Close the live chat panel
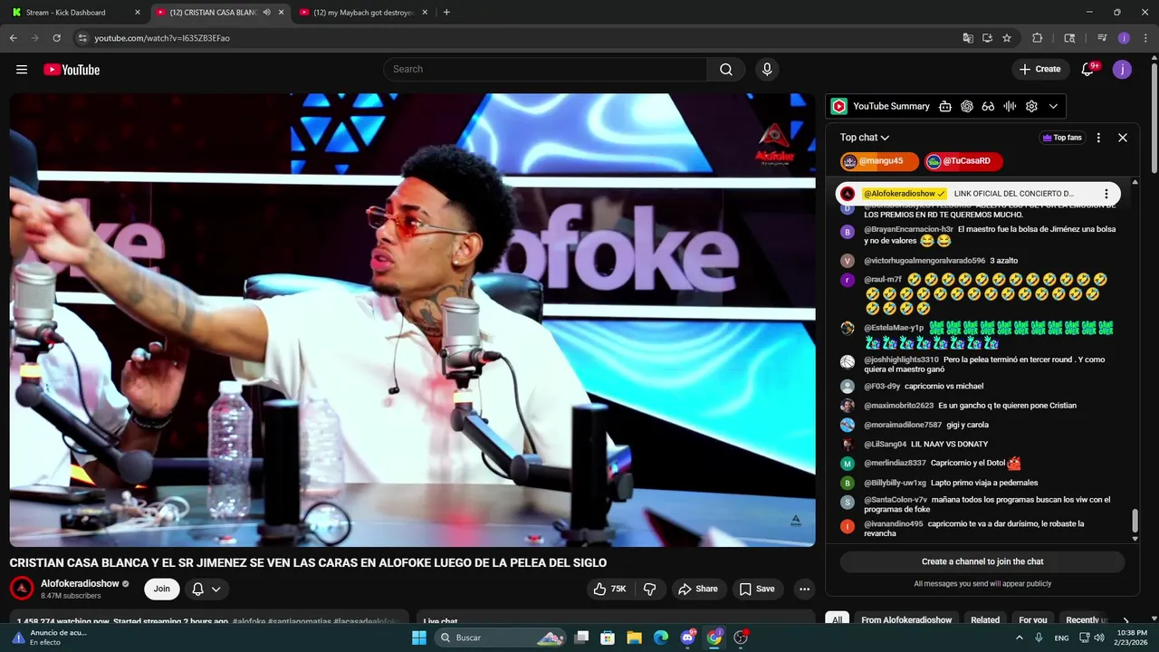 [1123, 138]
